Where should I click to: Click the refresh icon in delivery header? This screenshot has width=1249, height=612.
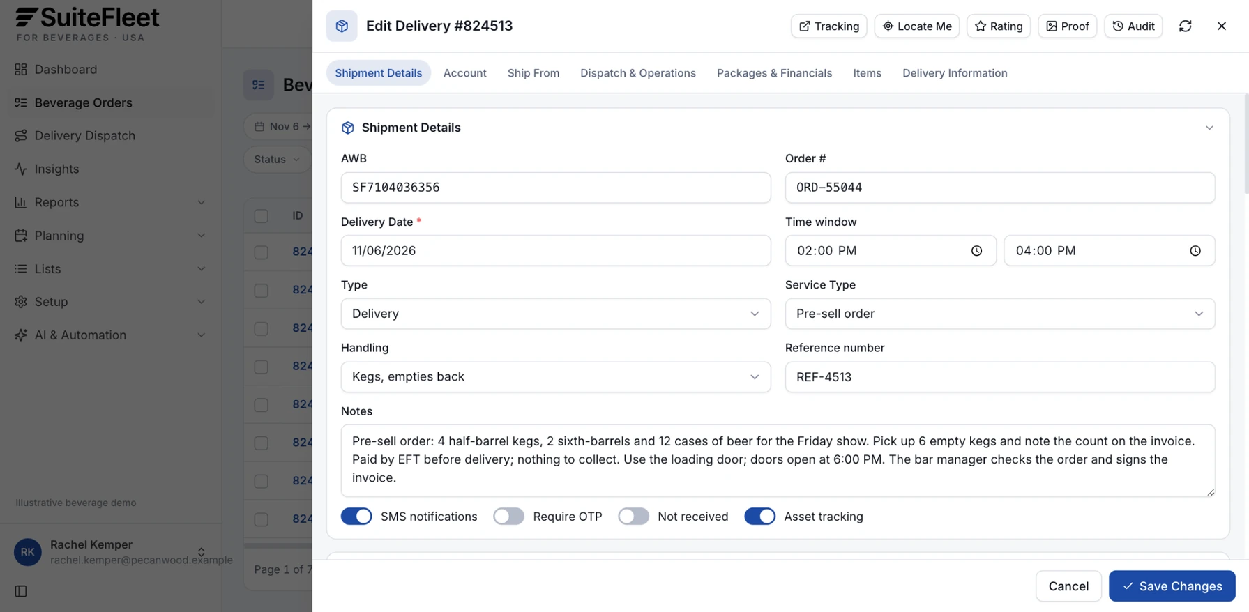[x=1185, y=26]
